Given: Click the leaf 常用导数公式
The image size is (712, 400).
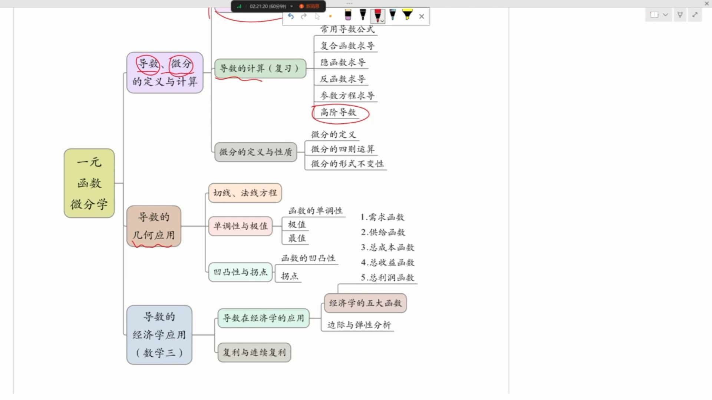Looking at the screenshot, I should coord(347,29).
